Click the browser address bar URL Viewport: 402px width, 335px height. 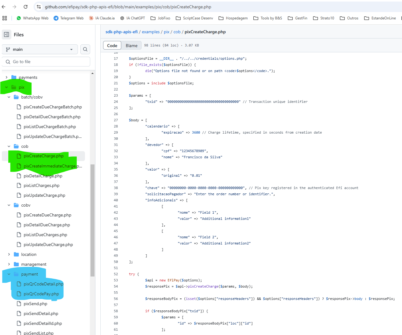128,7
